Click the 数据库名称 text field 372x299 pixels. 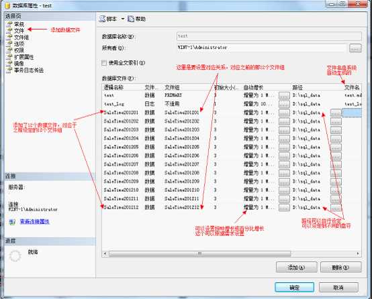(269, 36)
